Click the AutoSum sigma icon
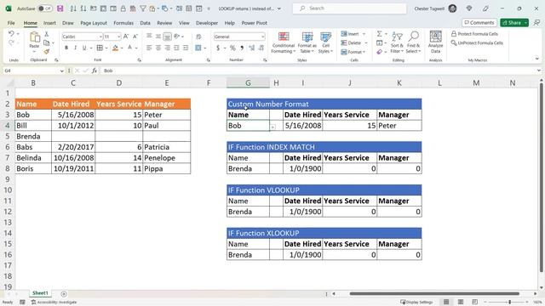 [379, 34]
